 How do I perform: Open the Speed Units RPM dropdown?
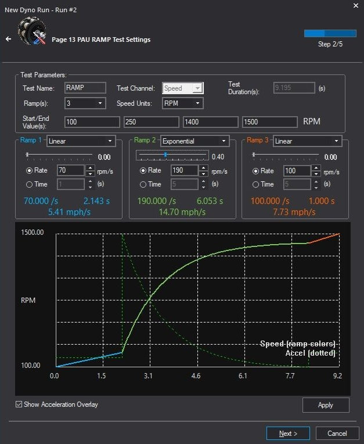pyautogui.click(x=183, y=103)
